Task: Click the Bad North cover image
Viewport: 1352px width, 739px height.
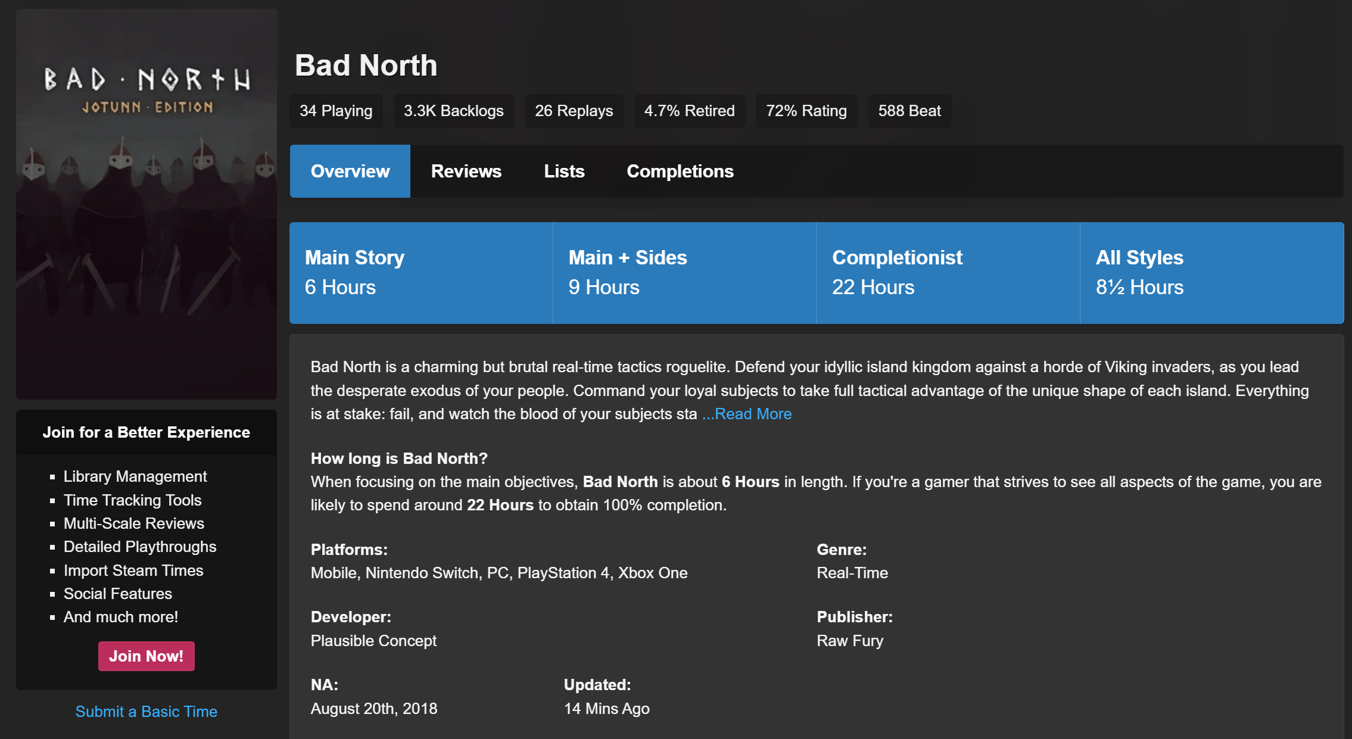Action: click(147, 204)
